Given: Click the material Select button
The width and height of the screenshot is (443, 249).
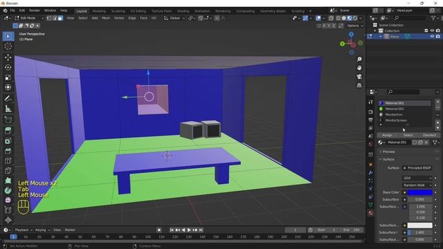Looking at the screenshot, I should click(408, 136).
